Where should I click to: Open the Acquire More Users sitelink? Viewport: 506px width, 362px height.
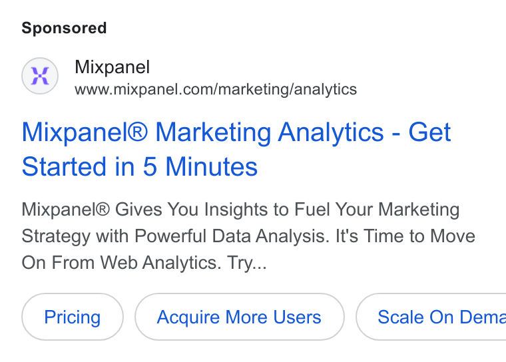coord(239,317)
